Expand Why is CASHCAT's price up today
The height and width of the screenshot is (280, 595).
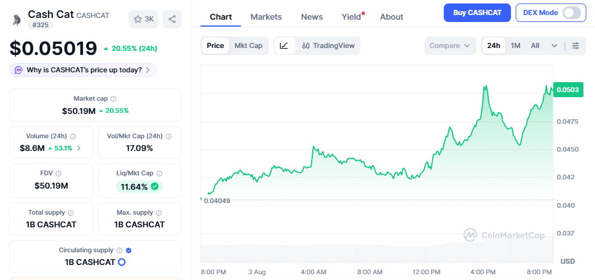point(83,70)
